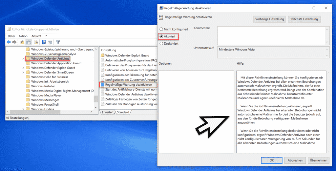Image resolution: width=336 pixels, height=171 pixels.
Task: Switch to the Erweitert tab
Action: click(x=108, y=112)
